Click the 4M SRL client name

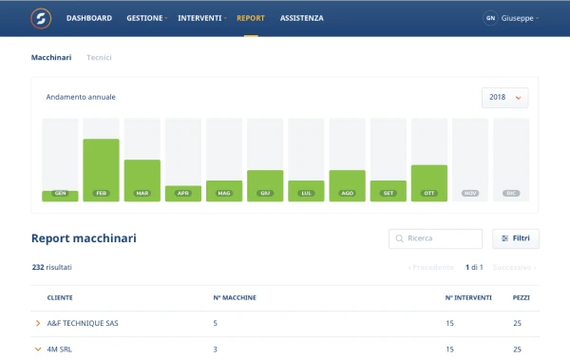[59, 350]
